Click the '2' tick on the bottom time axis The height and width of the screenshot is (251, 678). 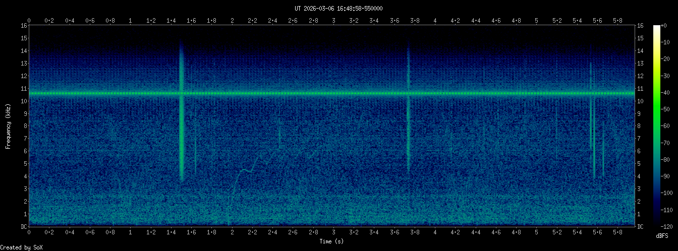[232, 232]
